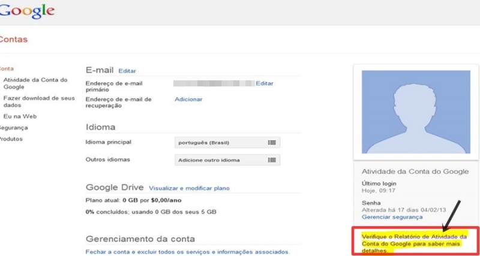The width and height of the screenshot is (480, 256).
Task: Click Alterada há 17 dias 04/02/13 text
Action: point(404,210)
